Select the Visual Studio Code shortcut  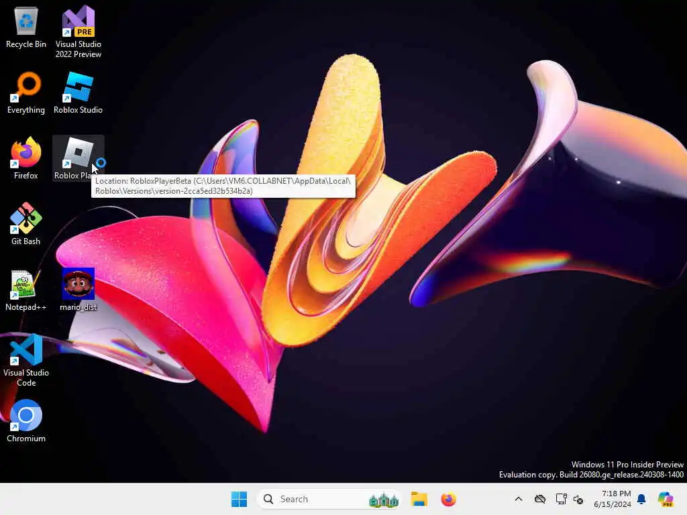26,360
